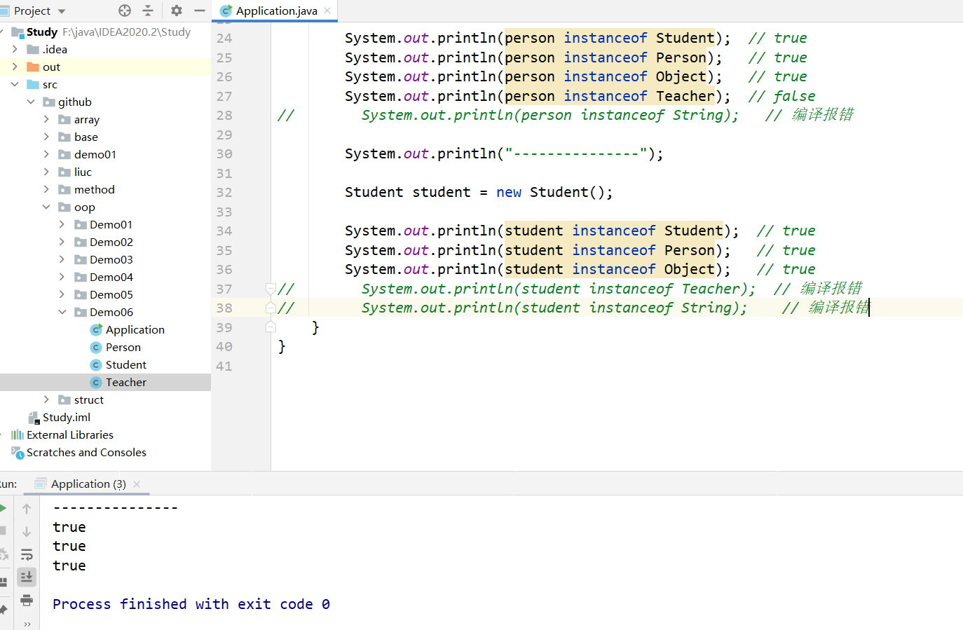Image resolution: width=963 pixels, height=630 pixels.
Task: Click the print console output icon
Action: pyautogui.click(x=27, y=600)
